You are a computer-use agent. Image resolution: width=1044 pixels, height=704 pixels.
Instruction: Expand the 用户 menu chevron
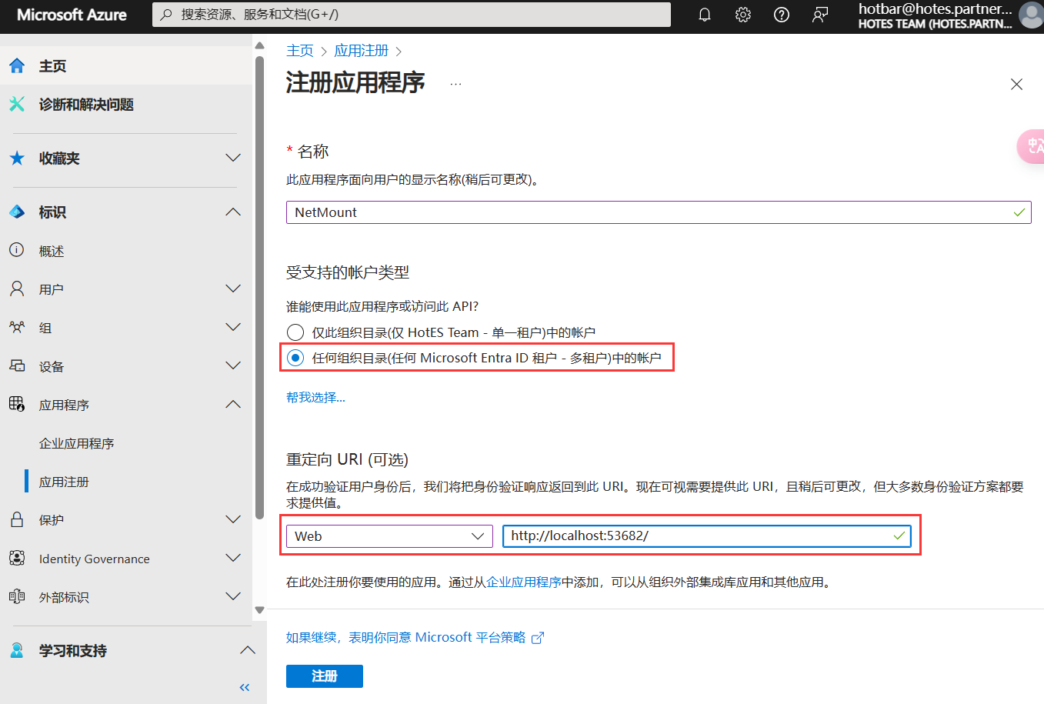click(233, 289)
